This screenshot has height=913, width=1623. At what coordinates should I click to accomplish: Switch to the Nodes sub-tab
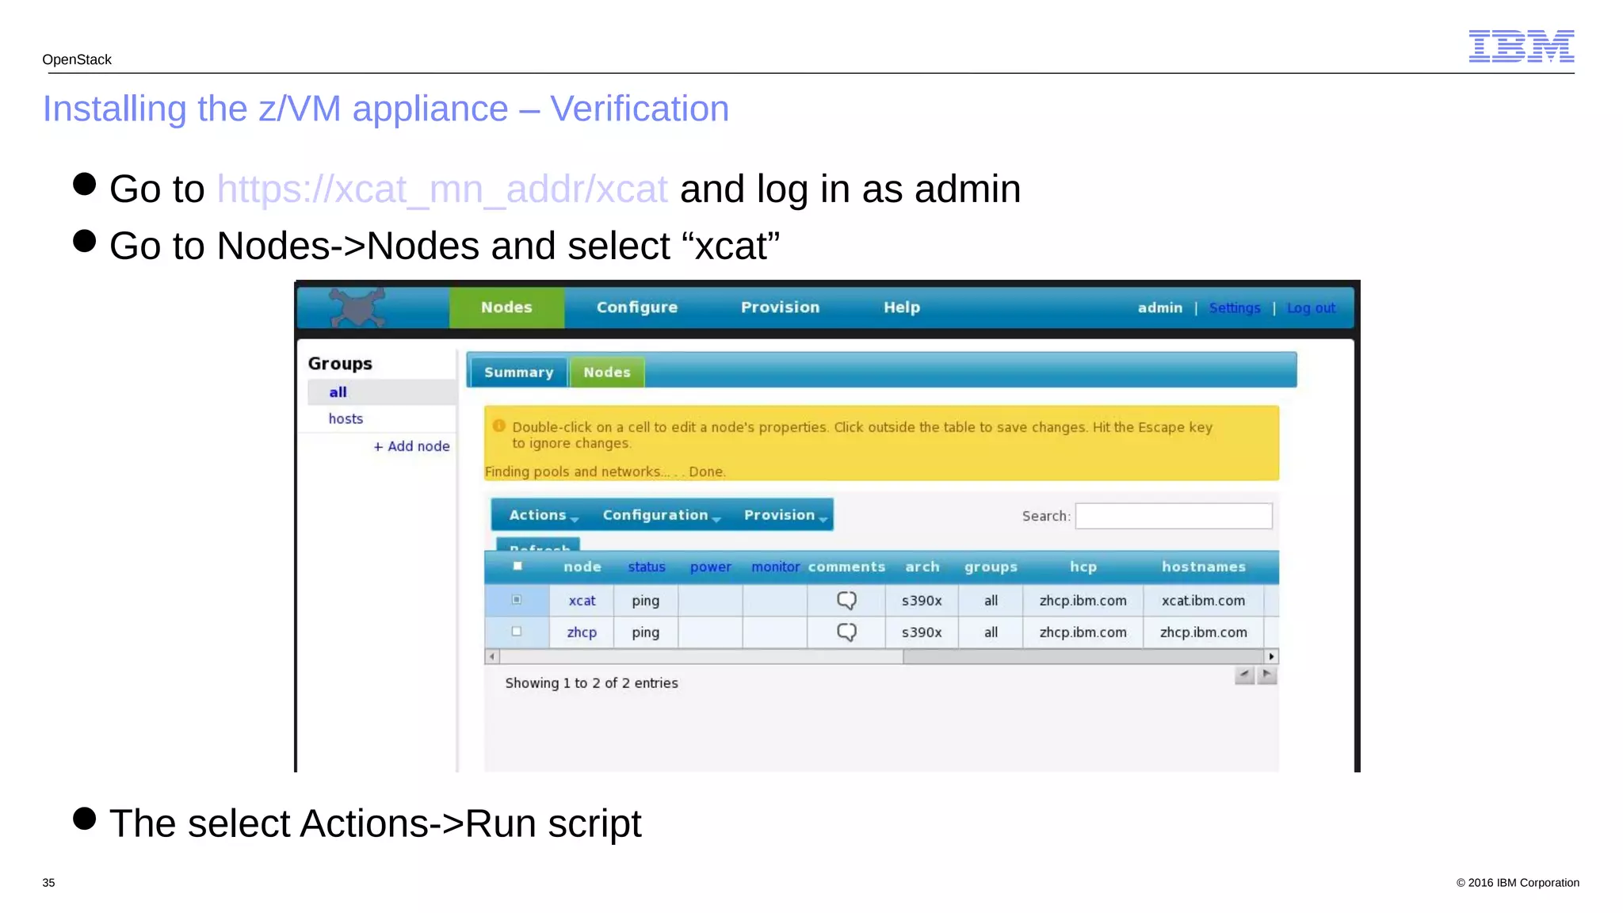point(607,372)
